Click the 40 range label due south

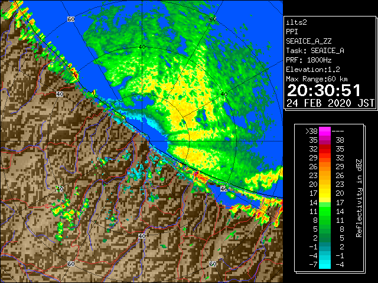[x=142, y=236]
